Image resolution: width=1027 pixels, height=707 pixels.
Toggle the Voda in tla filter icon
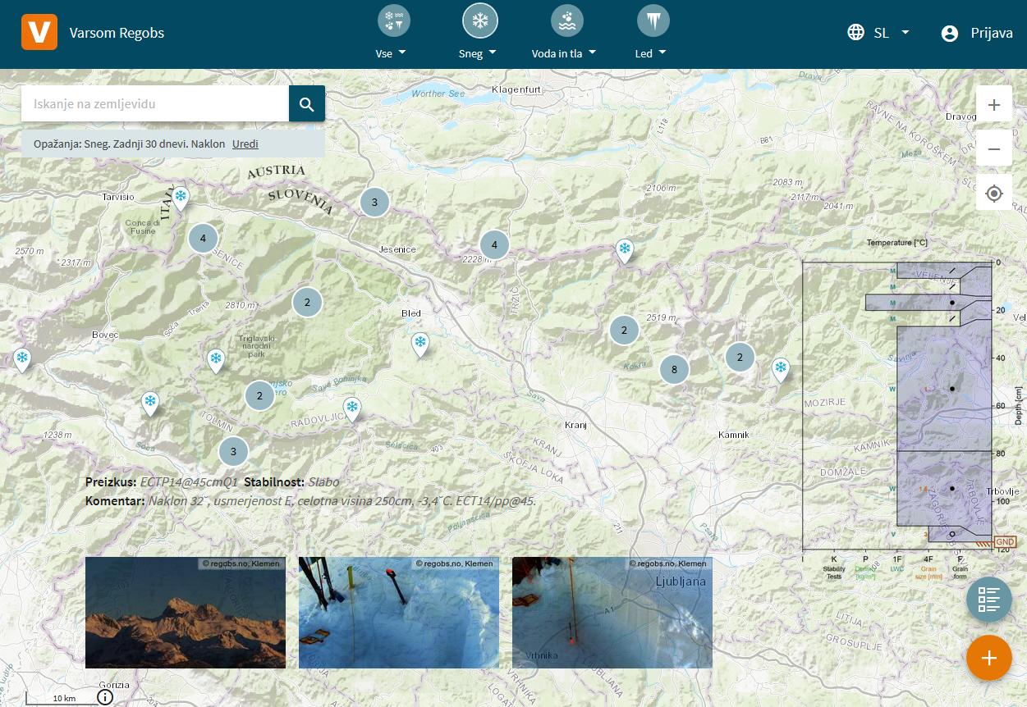tap(566, 21)
